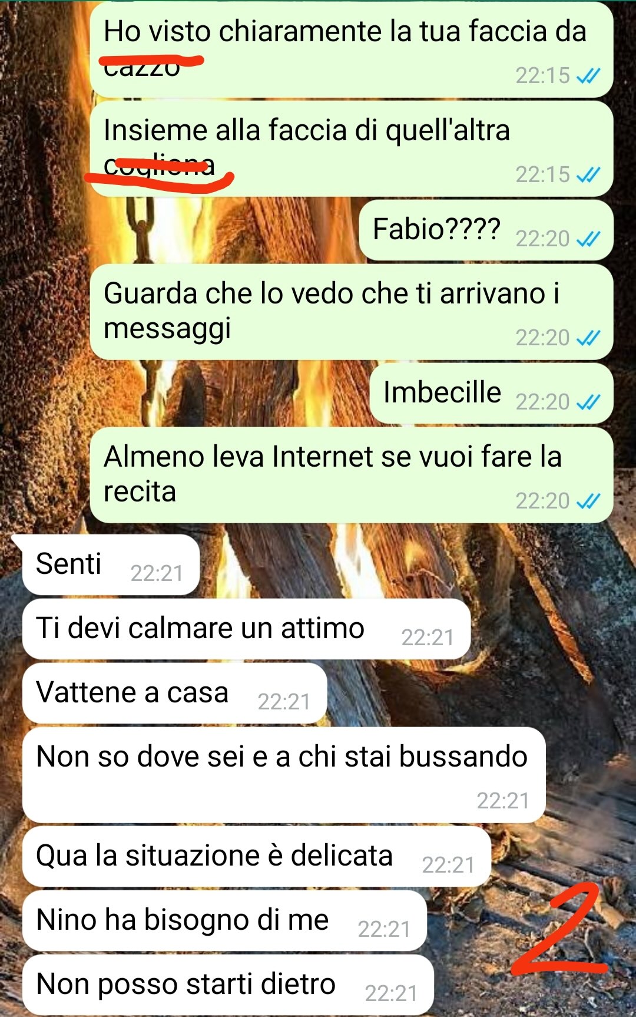Tap 'Nino ha bisogno di me' message
This screenshot has height=1017, width=636.
pyautogui.click(x=224, y=921)
